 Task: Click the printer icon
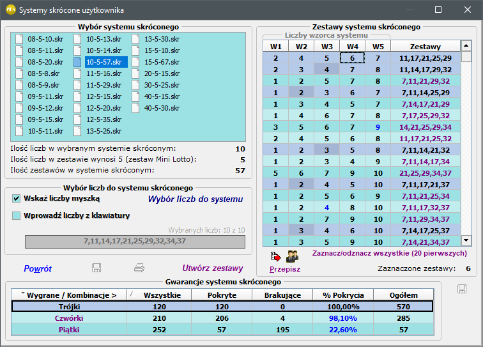[139, 268]
